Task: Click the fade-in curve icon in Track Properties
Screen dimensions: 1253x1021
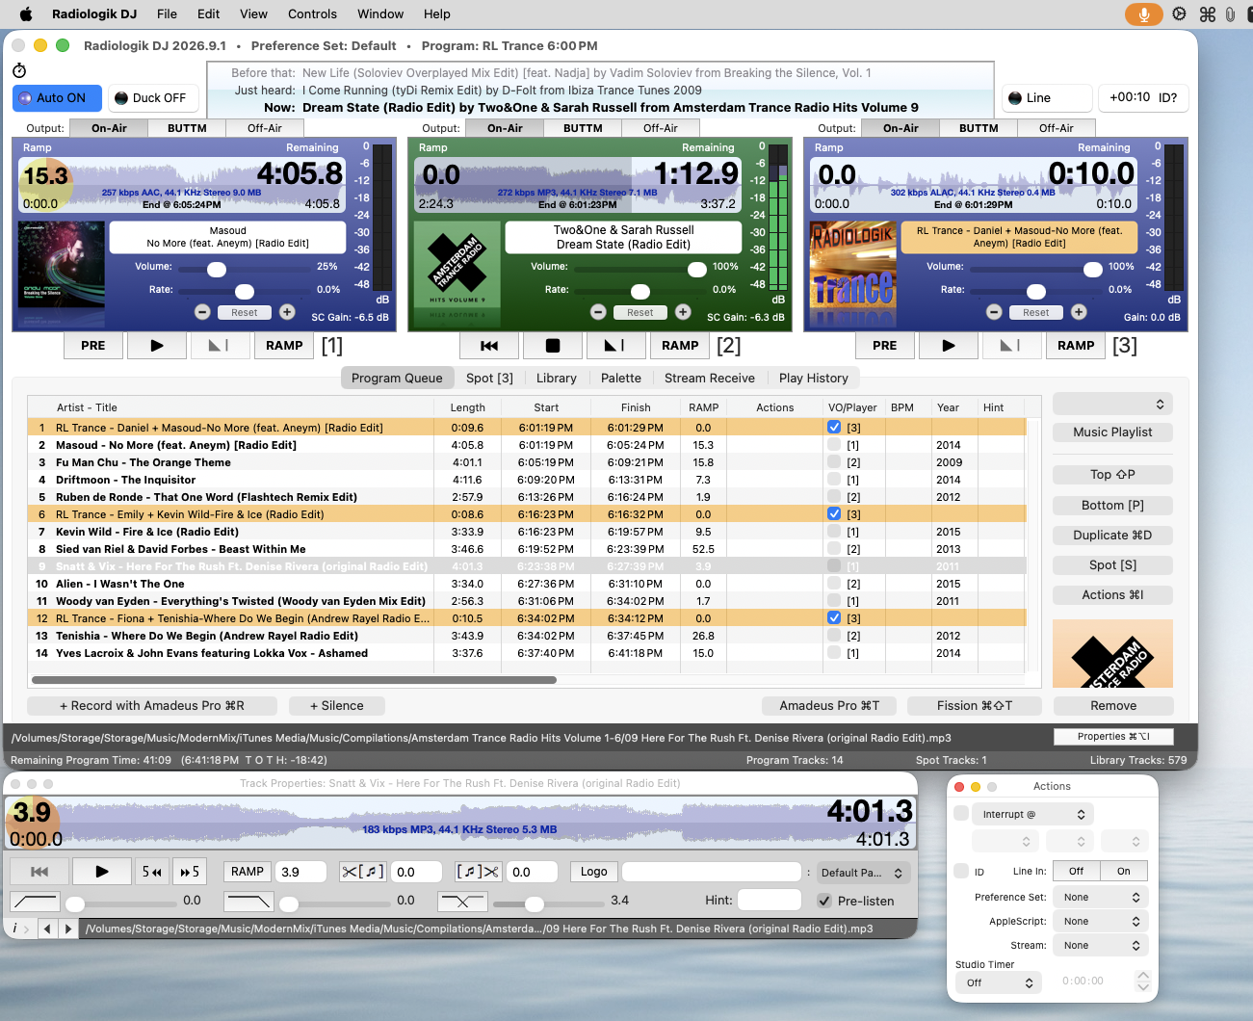Action: (x=36, y=902)
